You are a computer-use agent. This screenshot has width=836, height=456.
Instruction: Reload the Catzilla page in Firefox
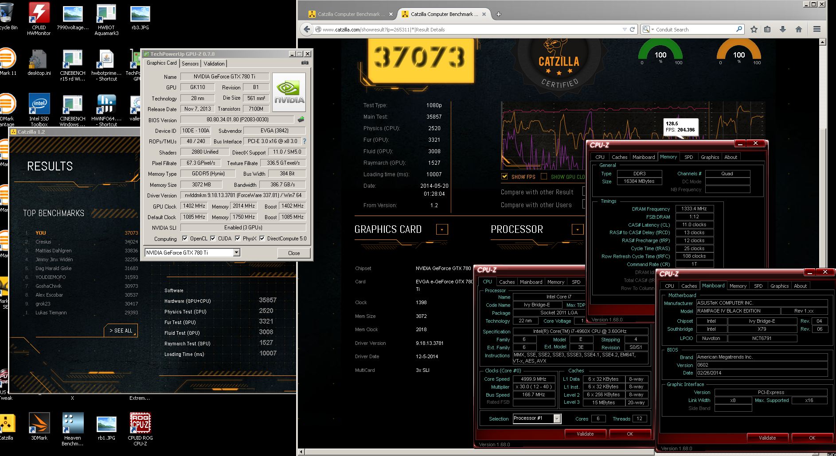click(633, 29)
